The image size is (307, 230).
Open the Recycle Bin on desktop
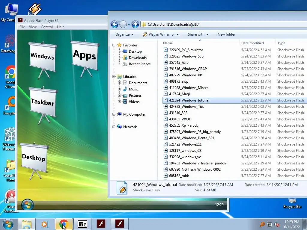(292, 203)
